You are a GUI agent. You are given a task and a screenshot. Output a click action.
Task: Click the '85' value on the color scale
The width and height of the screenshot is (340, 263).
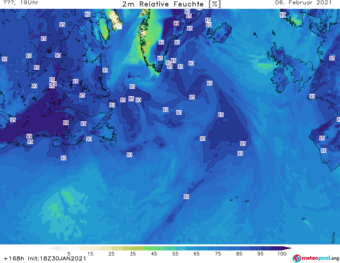click(239, 254)
